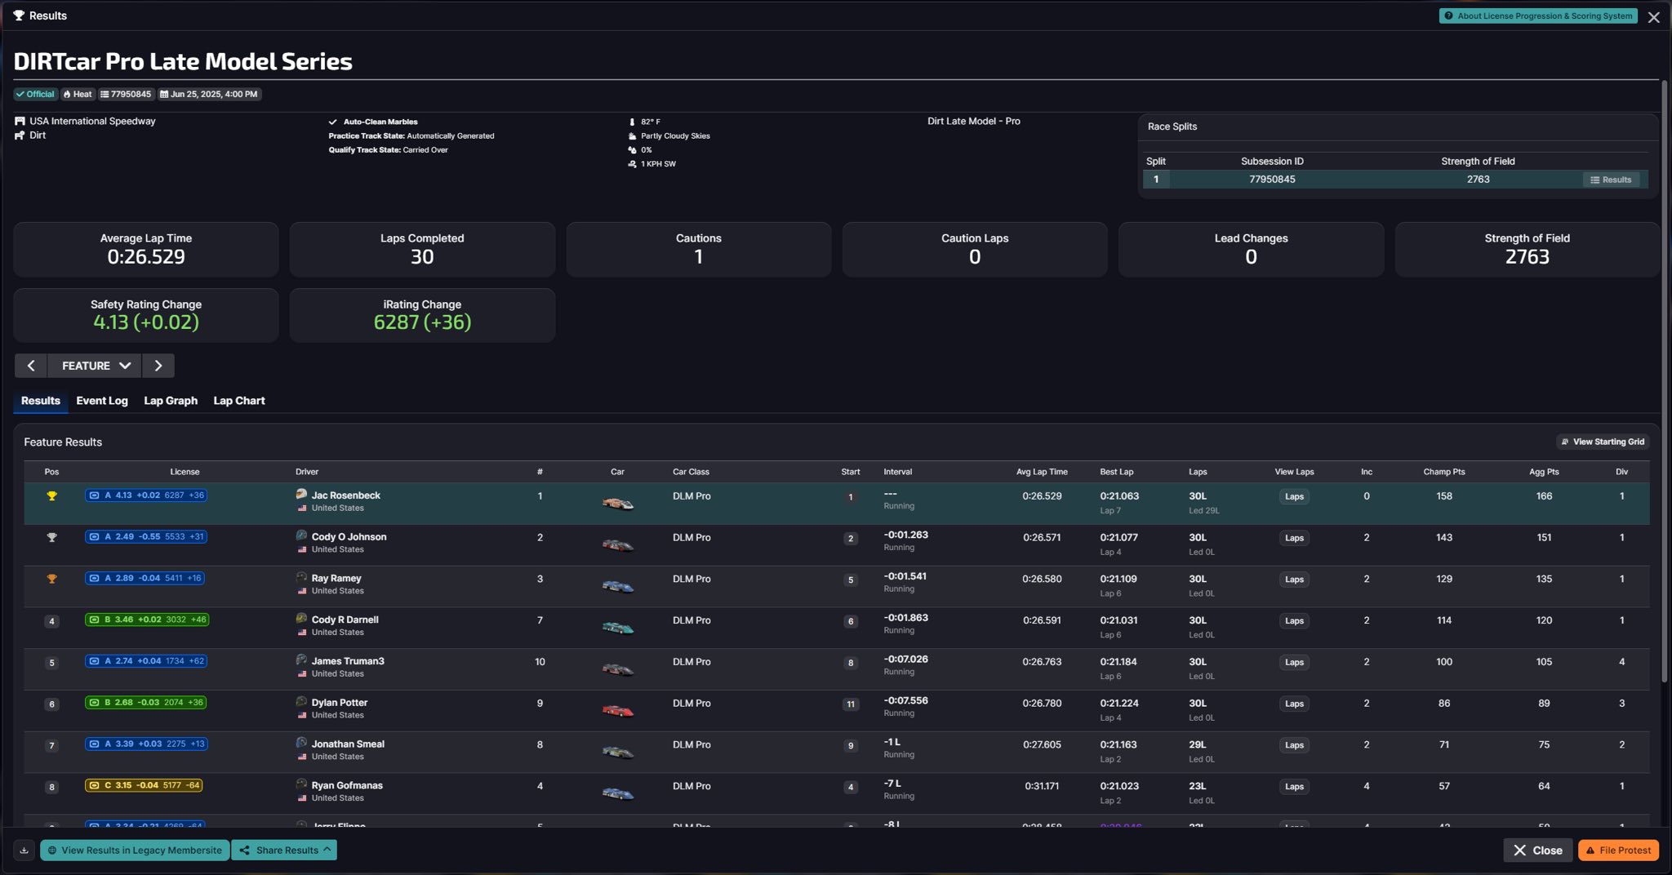Go to previous session with left chevron
This screenshot has width=1672, height=875.
point(31,366)
